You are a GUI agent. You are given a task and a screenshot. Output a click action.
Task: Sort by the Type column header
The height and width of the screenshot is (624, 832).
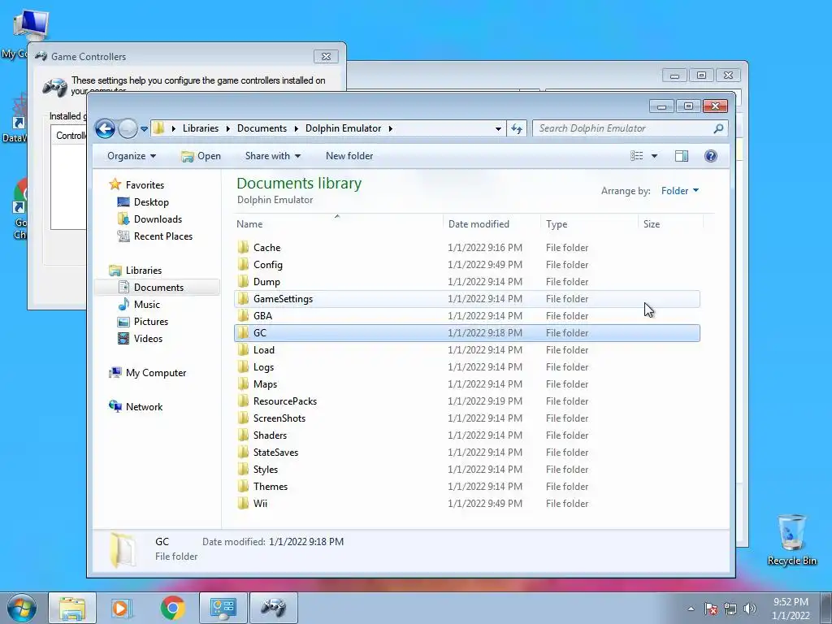589,224
